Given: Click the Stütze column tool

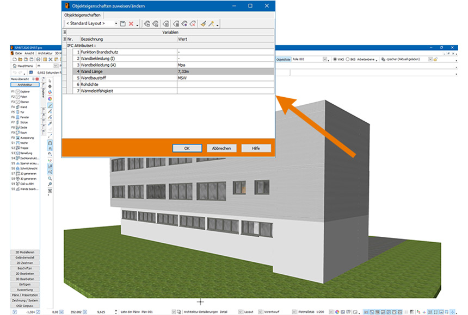Looking at the screenshot, I should 24,122.
